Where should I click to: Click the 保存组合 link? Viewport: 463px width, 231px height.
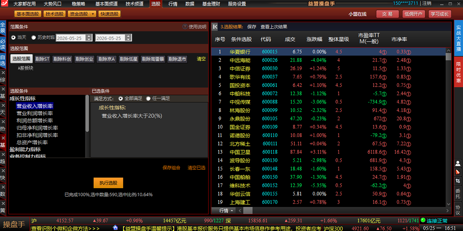pos(172,168)
